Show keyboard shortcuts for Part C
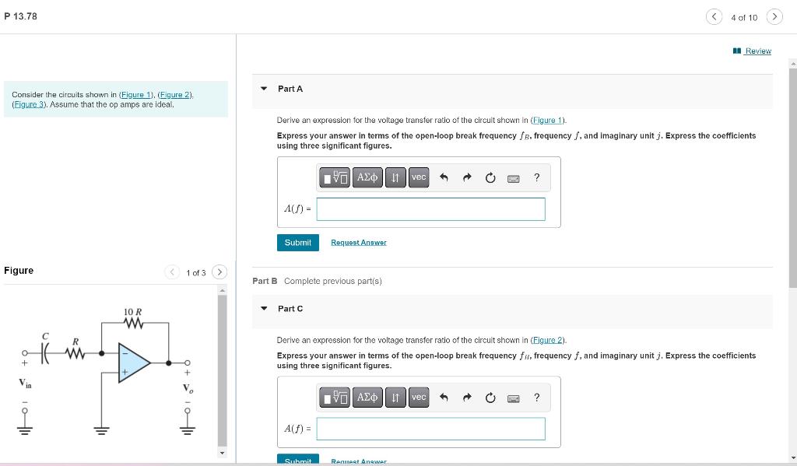Image resolution: width=797 pixels, height=466 pixels. coord(514,398)
